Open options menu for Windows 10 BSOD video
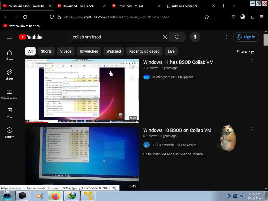 pos(252,129)
